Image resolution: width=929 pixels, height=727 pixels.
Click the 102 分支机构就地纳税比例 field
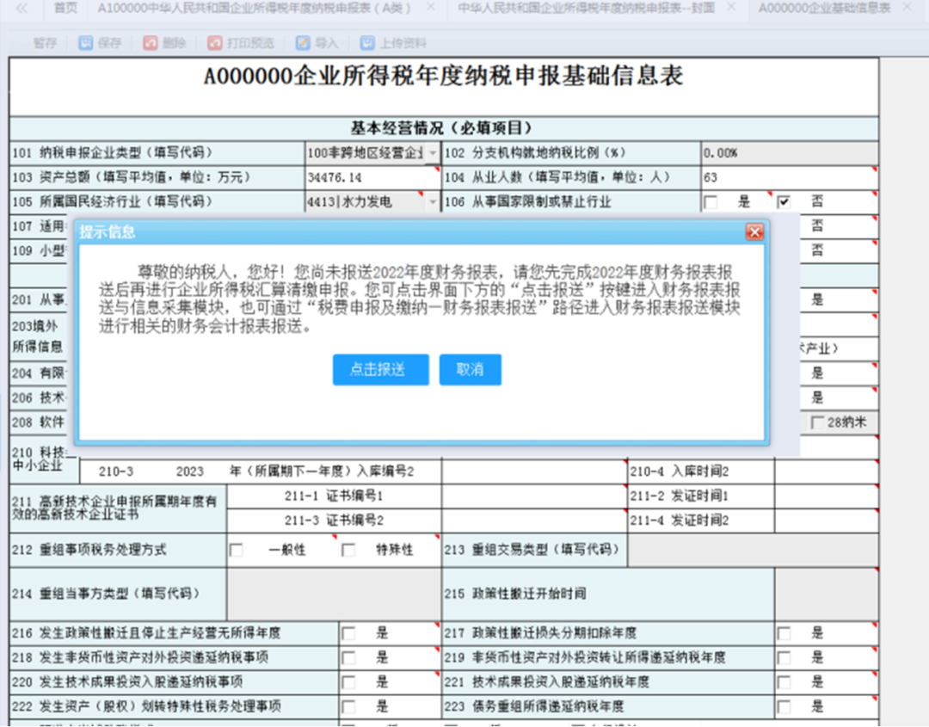click(x=789, y=153)
